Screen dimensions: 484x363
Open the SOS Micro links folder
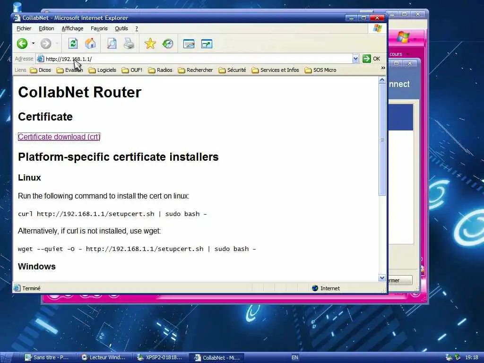tap(320, 70)
